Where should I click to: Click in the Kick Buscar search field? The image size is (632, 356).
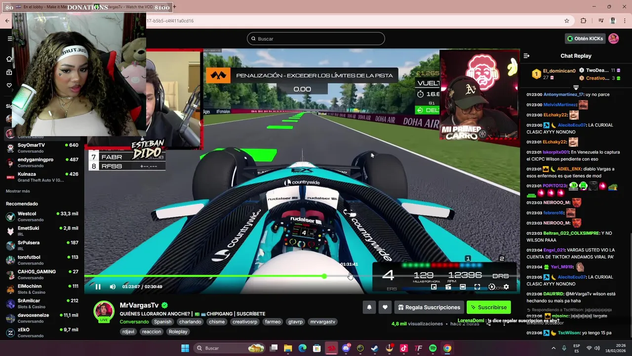316,39
